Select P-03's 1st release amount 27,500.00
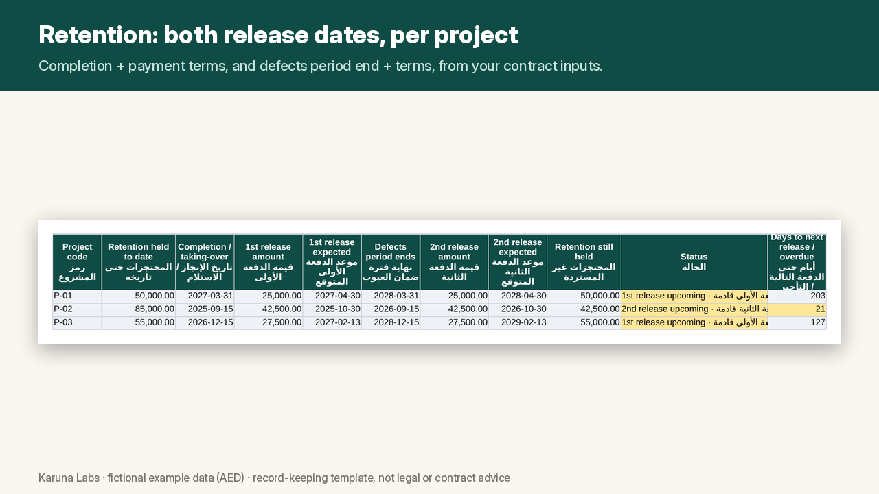Screen dimensions: 879x494 click(269, 322)
